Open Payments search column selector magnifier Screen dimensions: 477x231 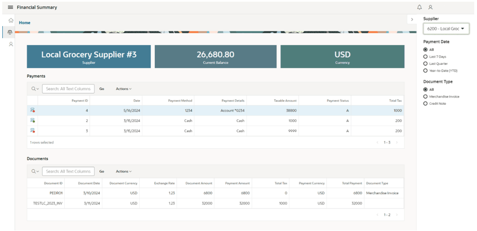pyautogui.click(x=35, y=89)
